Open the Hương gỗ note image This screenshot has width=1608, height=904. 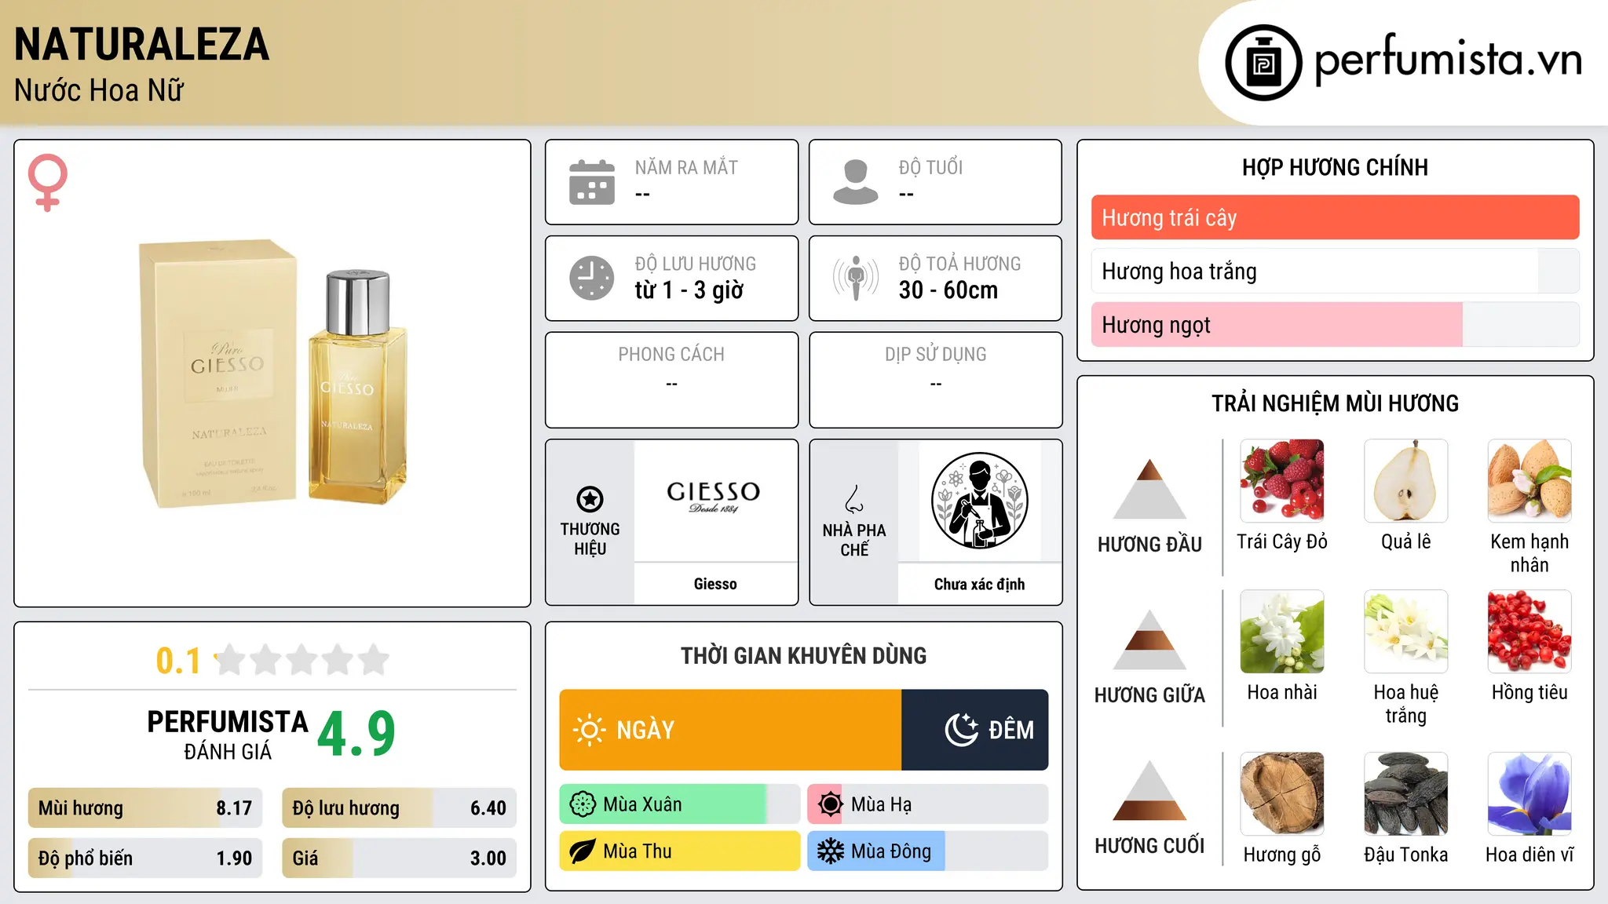tap(1282, 793)
